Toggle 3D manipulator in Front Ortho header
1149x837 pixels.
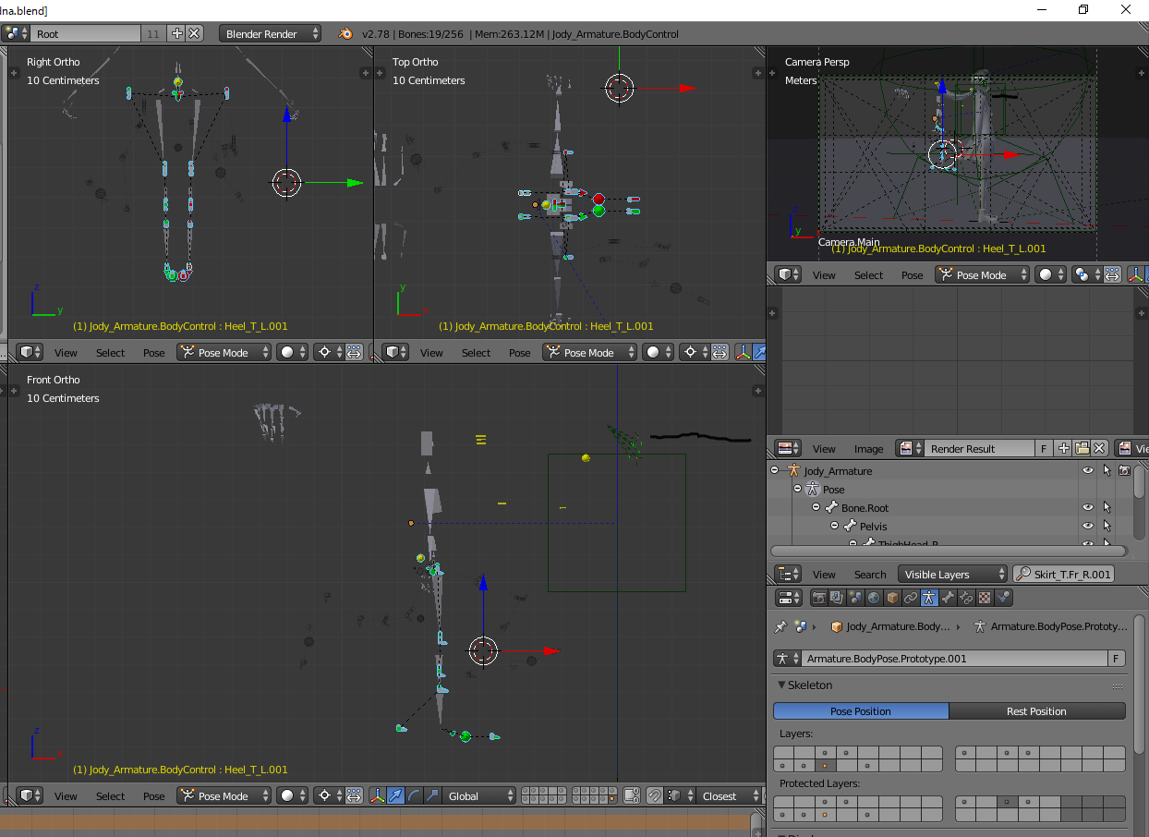pos(377,796)
